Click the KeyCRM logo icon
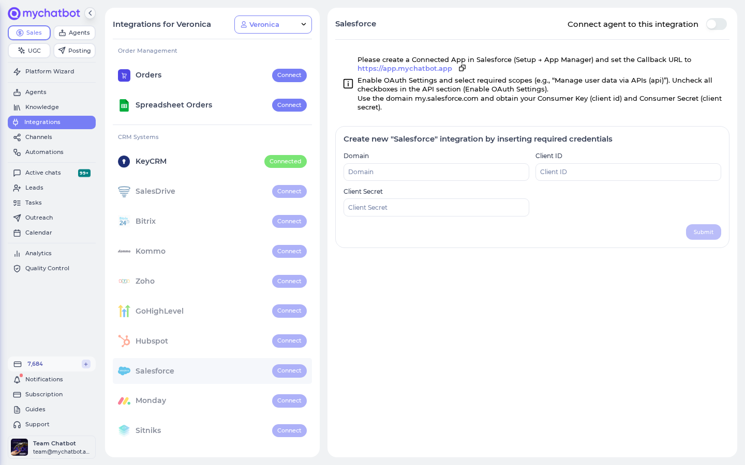Viewport: 745px width, 465px height. (124, 162)
